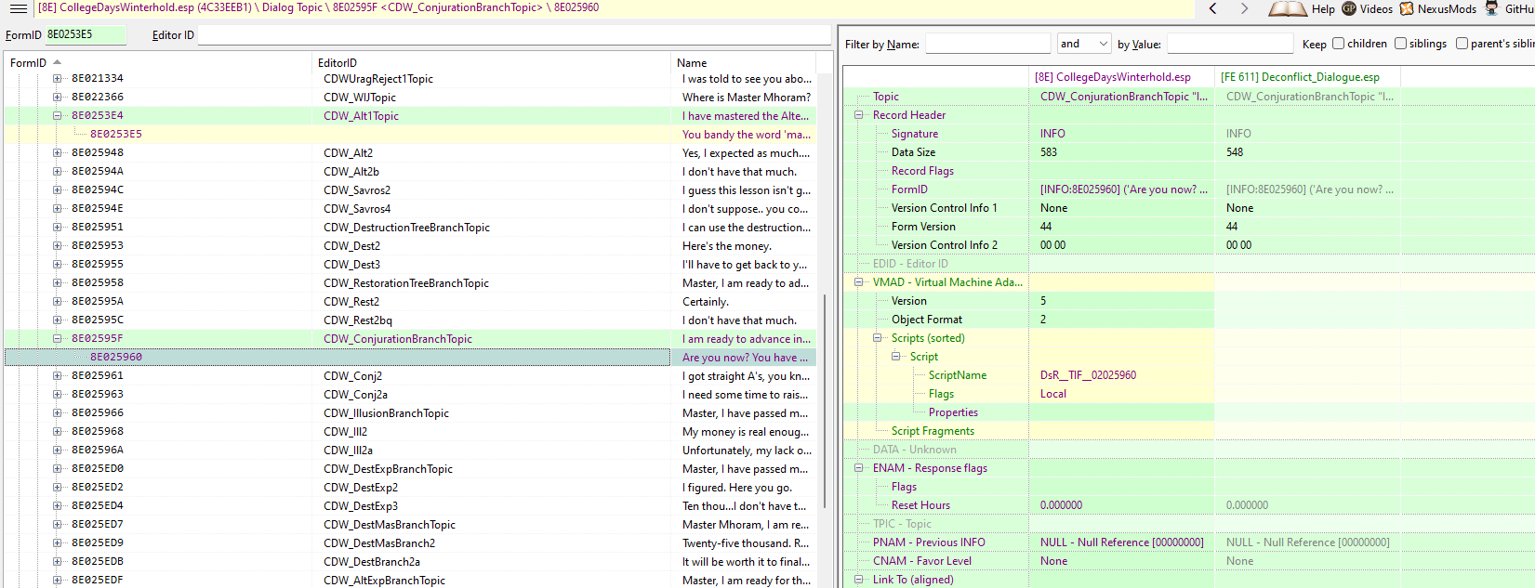Screen dimensions: 1535x588
Task: Click the Reset Hours row label
Action: click(x=920, y=505)
